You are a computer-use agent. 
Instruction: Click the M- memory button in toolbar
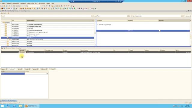[69, 6]
